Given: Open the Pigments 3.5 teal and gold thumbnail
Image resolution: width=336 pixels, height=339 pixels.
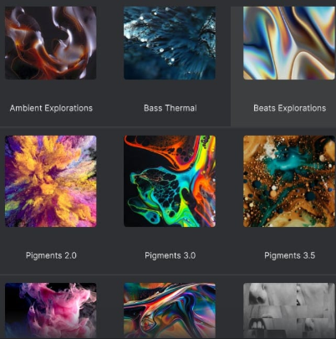Looking at the screenshot, I should (289, 181).
